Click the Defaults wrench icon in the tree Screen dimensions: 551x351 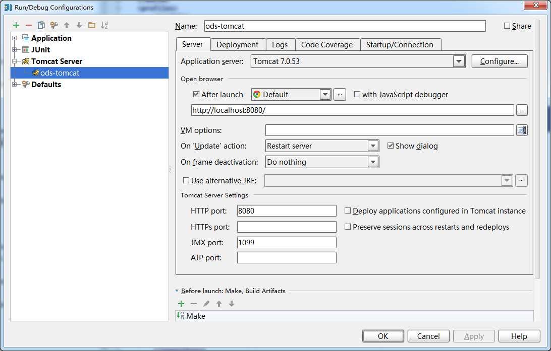click(x=26, y=85)
